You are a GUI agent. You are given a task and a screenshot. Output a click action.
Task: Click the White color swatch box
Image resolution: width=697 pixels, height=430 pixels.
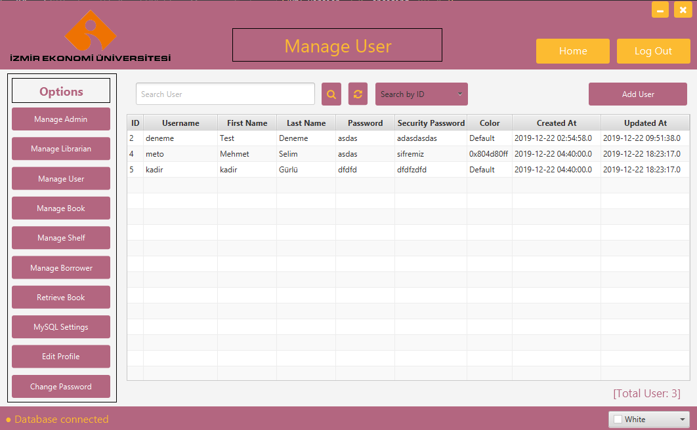[x=618, y=420]
